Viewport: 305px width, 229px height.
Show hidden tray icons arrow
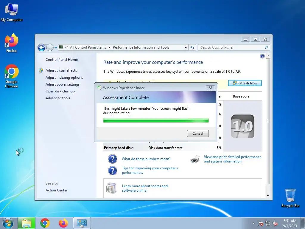tap(253, 223)
